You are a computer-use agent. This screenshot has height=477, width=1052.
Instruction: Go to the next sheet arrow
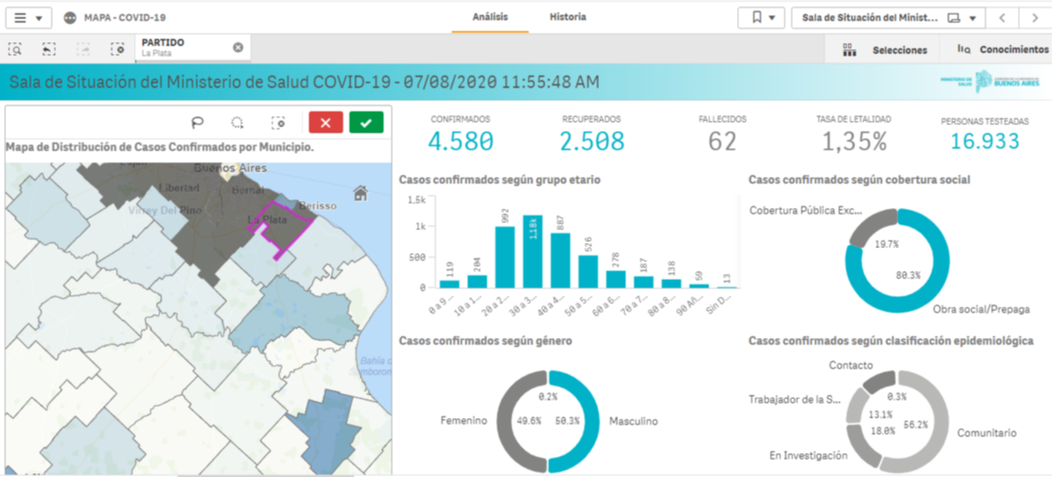pyautogui.click(x=1034, y=18)
